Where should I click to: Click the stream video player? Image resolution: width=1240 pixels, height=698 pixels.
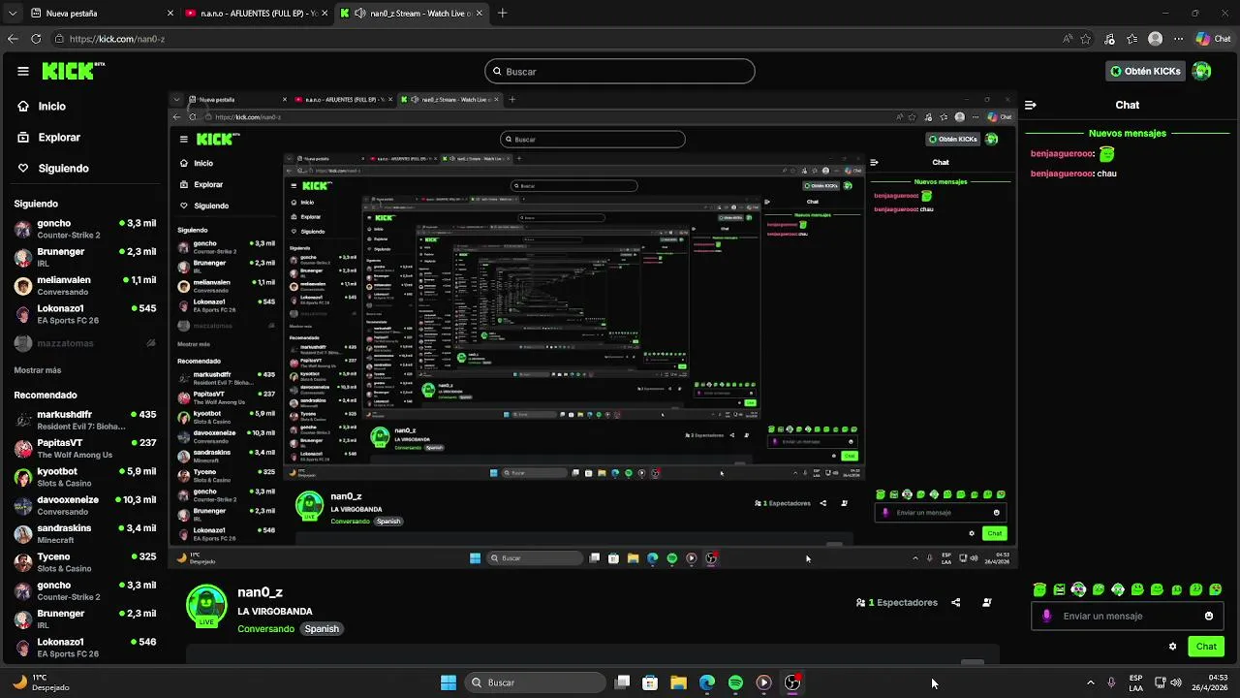click(593, 331)
